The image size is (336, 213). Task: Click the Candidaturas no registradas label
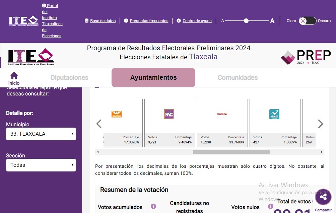[189, 207]
